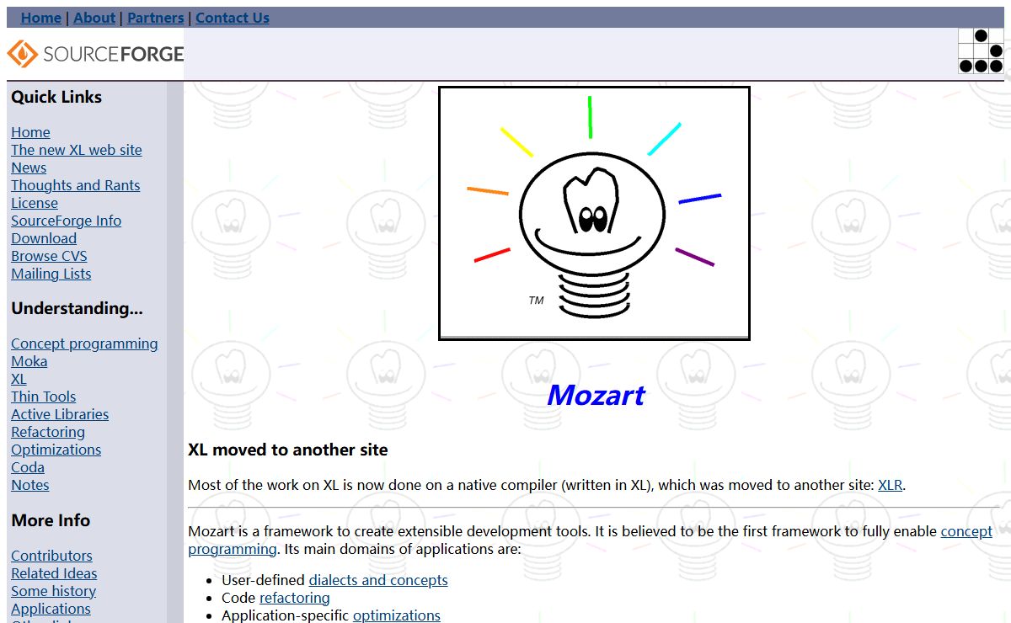Viewport: 1011px width, 623px height.
Task: Click the Quick Links heading
Action: click(56, 97)
